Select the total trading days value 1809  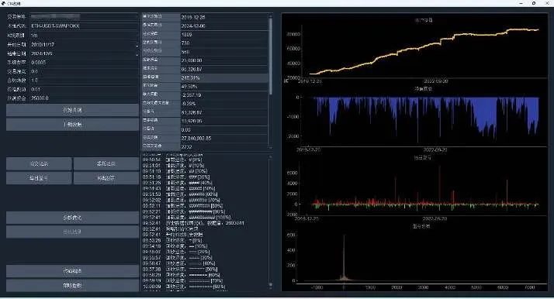224,35
